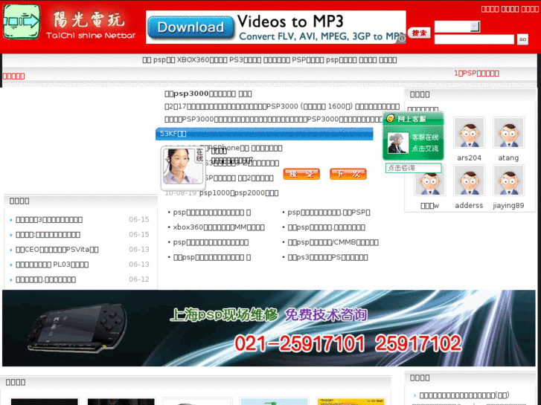Screen dimensions: 541x405
Task: Click the customer service woman avatar photo
Action: pyautogui.click(x=183, y=166)
